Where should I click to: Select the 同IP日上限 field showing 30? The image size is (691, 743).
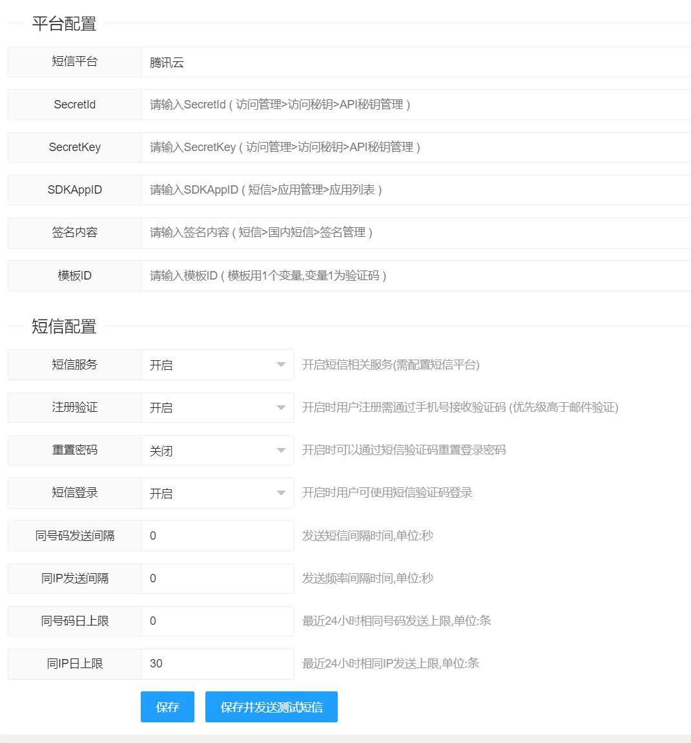[x=217, y=664]
